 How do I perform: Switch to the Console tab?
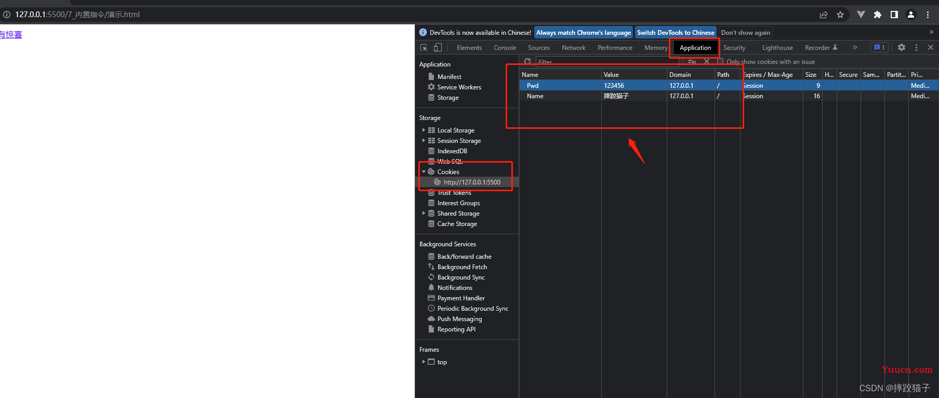click(505, 47)
